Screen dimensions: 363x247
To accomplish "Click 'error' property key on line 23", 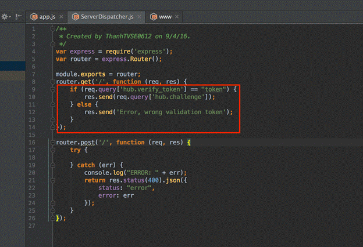I will (x=107, y=195).
